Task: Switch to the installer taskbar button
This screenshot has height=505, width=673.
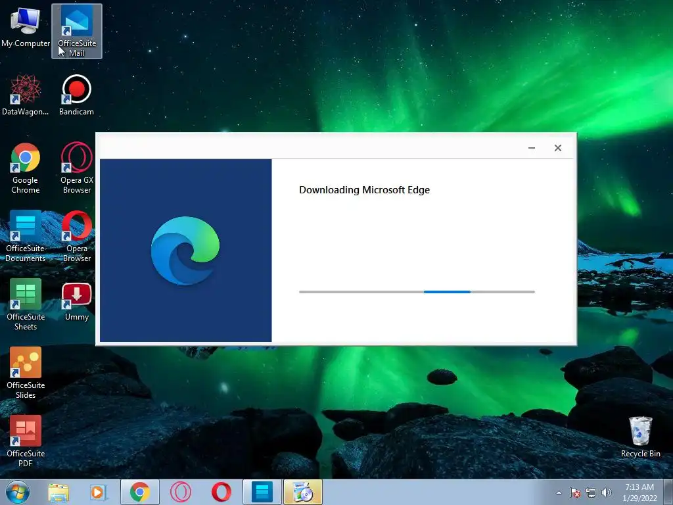Action: (303, 492)
